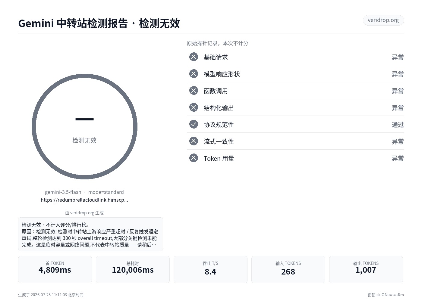The width and height of the screenshot is (422, 301).
Task: Click the 异常 status for 基础请求
Action: click(398, 57)
